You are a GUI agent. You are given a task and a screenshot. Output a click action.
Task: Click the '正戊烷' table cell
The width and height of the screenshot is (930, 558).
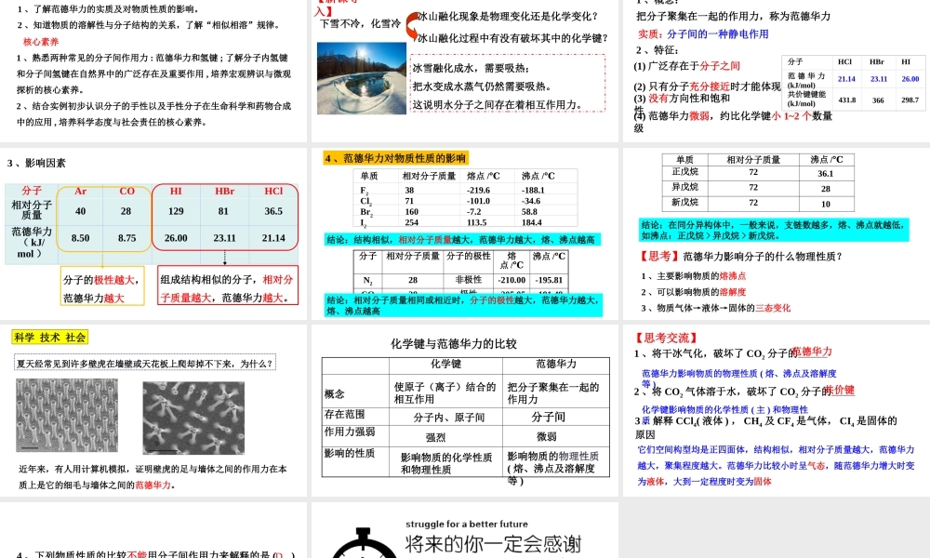[x=685, y=171]
